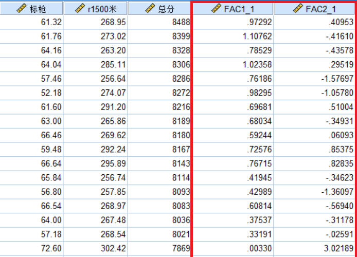Select the FAC1_1 cell showing 1.10762

pyautogui.click(x=233, y=36)
